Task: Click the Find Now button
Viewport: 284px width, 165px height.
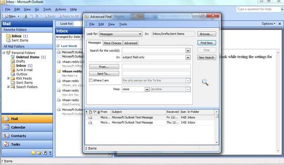Action: (207, 43)
